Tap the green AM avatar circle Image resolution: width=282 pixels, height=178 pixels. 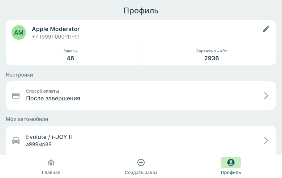pyautogui.click(x=19, y=32)
